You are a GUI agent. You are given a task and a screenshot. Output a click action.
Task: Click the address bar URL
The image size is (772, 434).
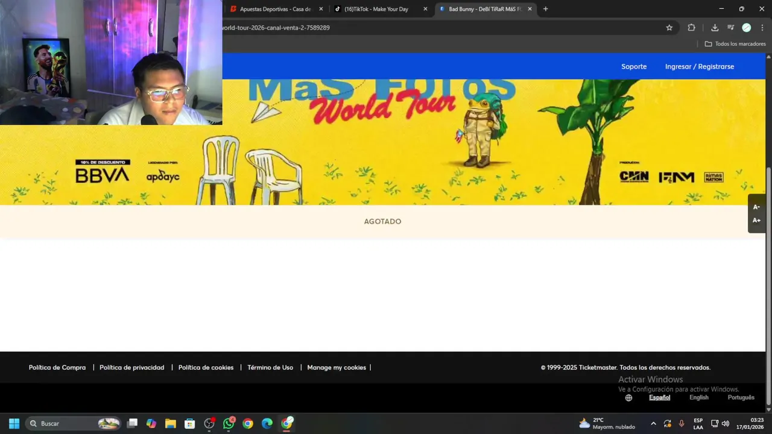click(276, 28)
